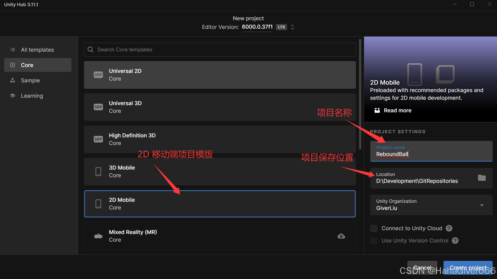497x279 pixels.
Task: Click the Location path field
Action: pos(431,178)
